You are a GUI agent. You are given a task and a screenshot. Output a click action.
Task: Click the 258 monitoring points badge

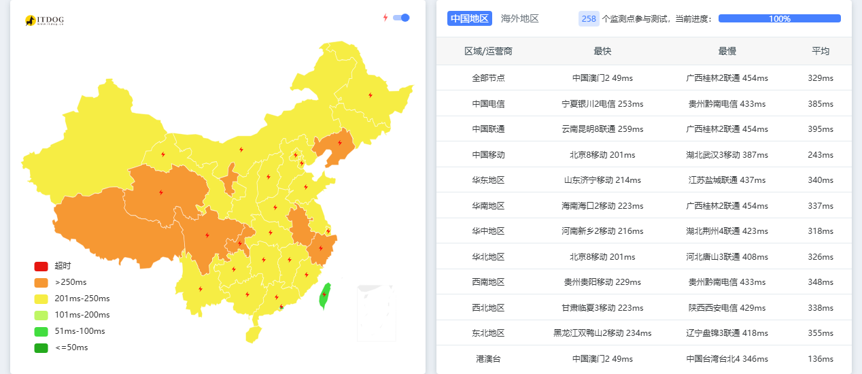pos(589,18)
